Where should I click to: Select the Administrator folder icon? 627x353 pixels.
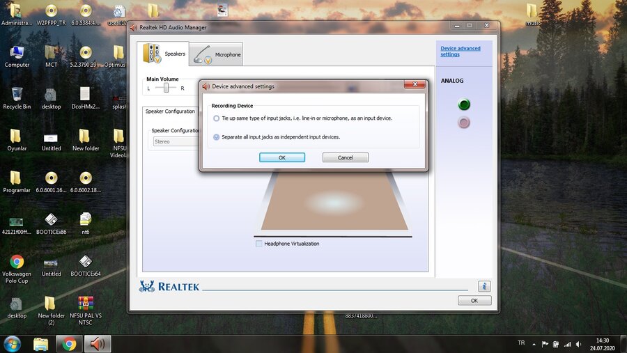[17, 15]
